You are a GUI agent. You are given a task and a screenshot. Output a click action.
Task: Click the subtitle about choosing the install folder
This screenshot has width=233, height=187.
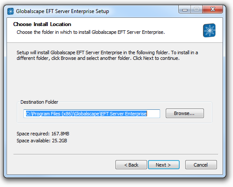(x=91, y=32)
